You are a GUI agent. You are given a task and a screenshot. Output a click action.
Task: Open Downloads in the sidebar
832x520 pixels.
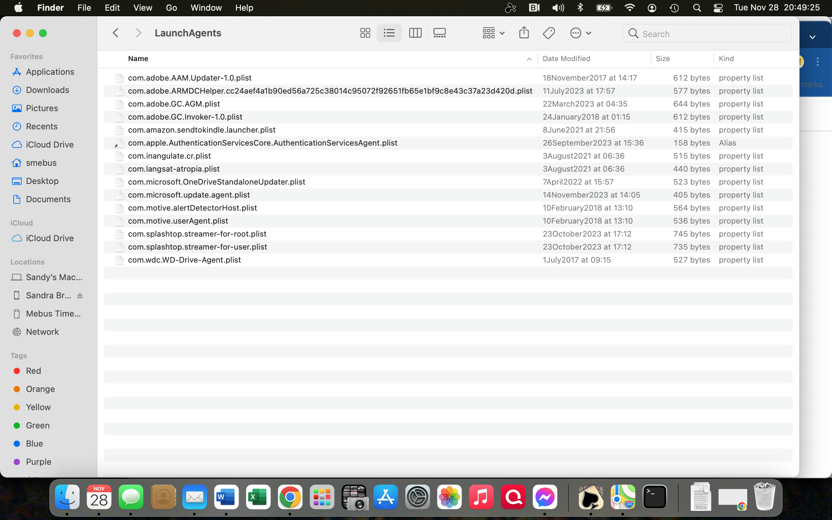[47, 90]
